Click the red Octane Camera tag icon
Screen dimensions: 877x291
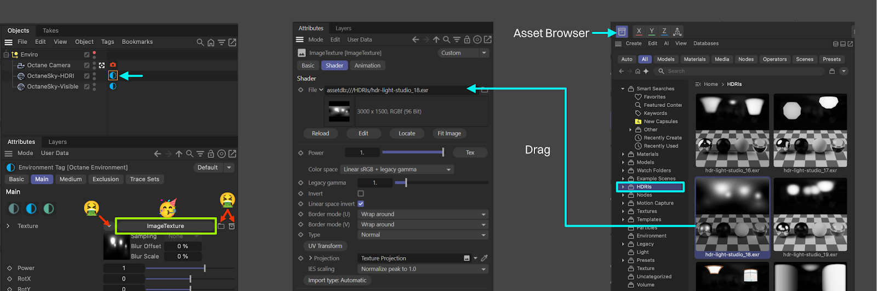pos(113,65)
